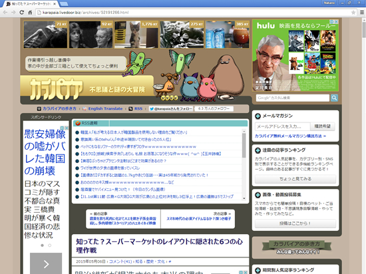Click the ちょっと見てみる ranking button
The width and height of the screenshot is (366, 274).
[295, 179]
